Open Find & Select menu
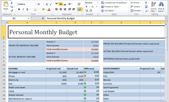Screen dimensions: 169x102 161,7
